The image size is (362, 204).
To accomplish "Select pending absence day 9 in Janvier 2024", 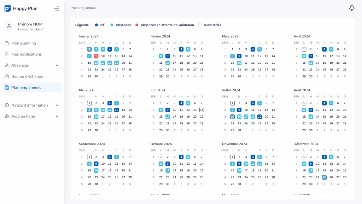I will (x=96, y=56).
